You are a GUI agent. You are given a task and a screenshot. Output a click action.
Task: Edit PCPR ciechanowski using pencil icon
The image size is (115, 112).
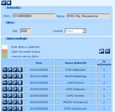coord(15,109)
